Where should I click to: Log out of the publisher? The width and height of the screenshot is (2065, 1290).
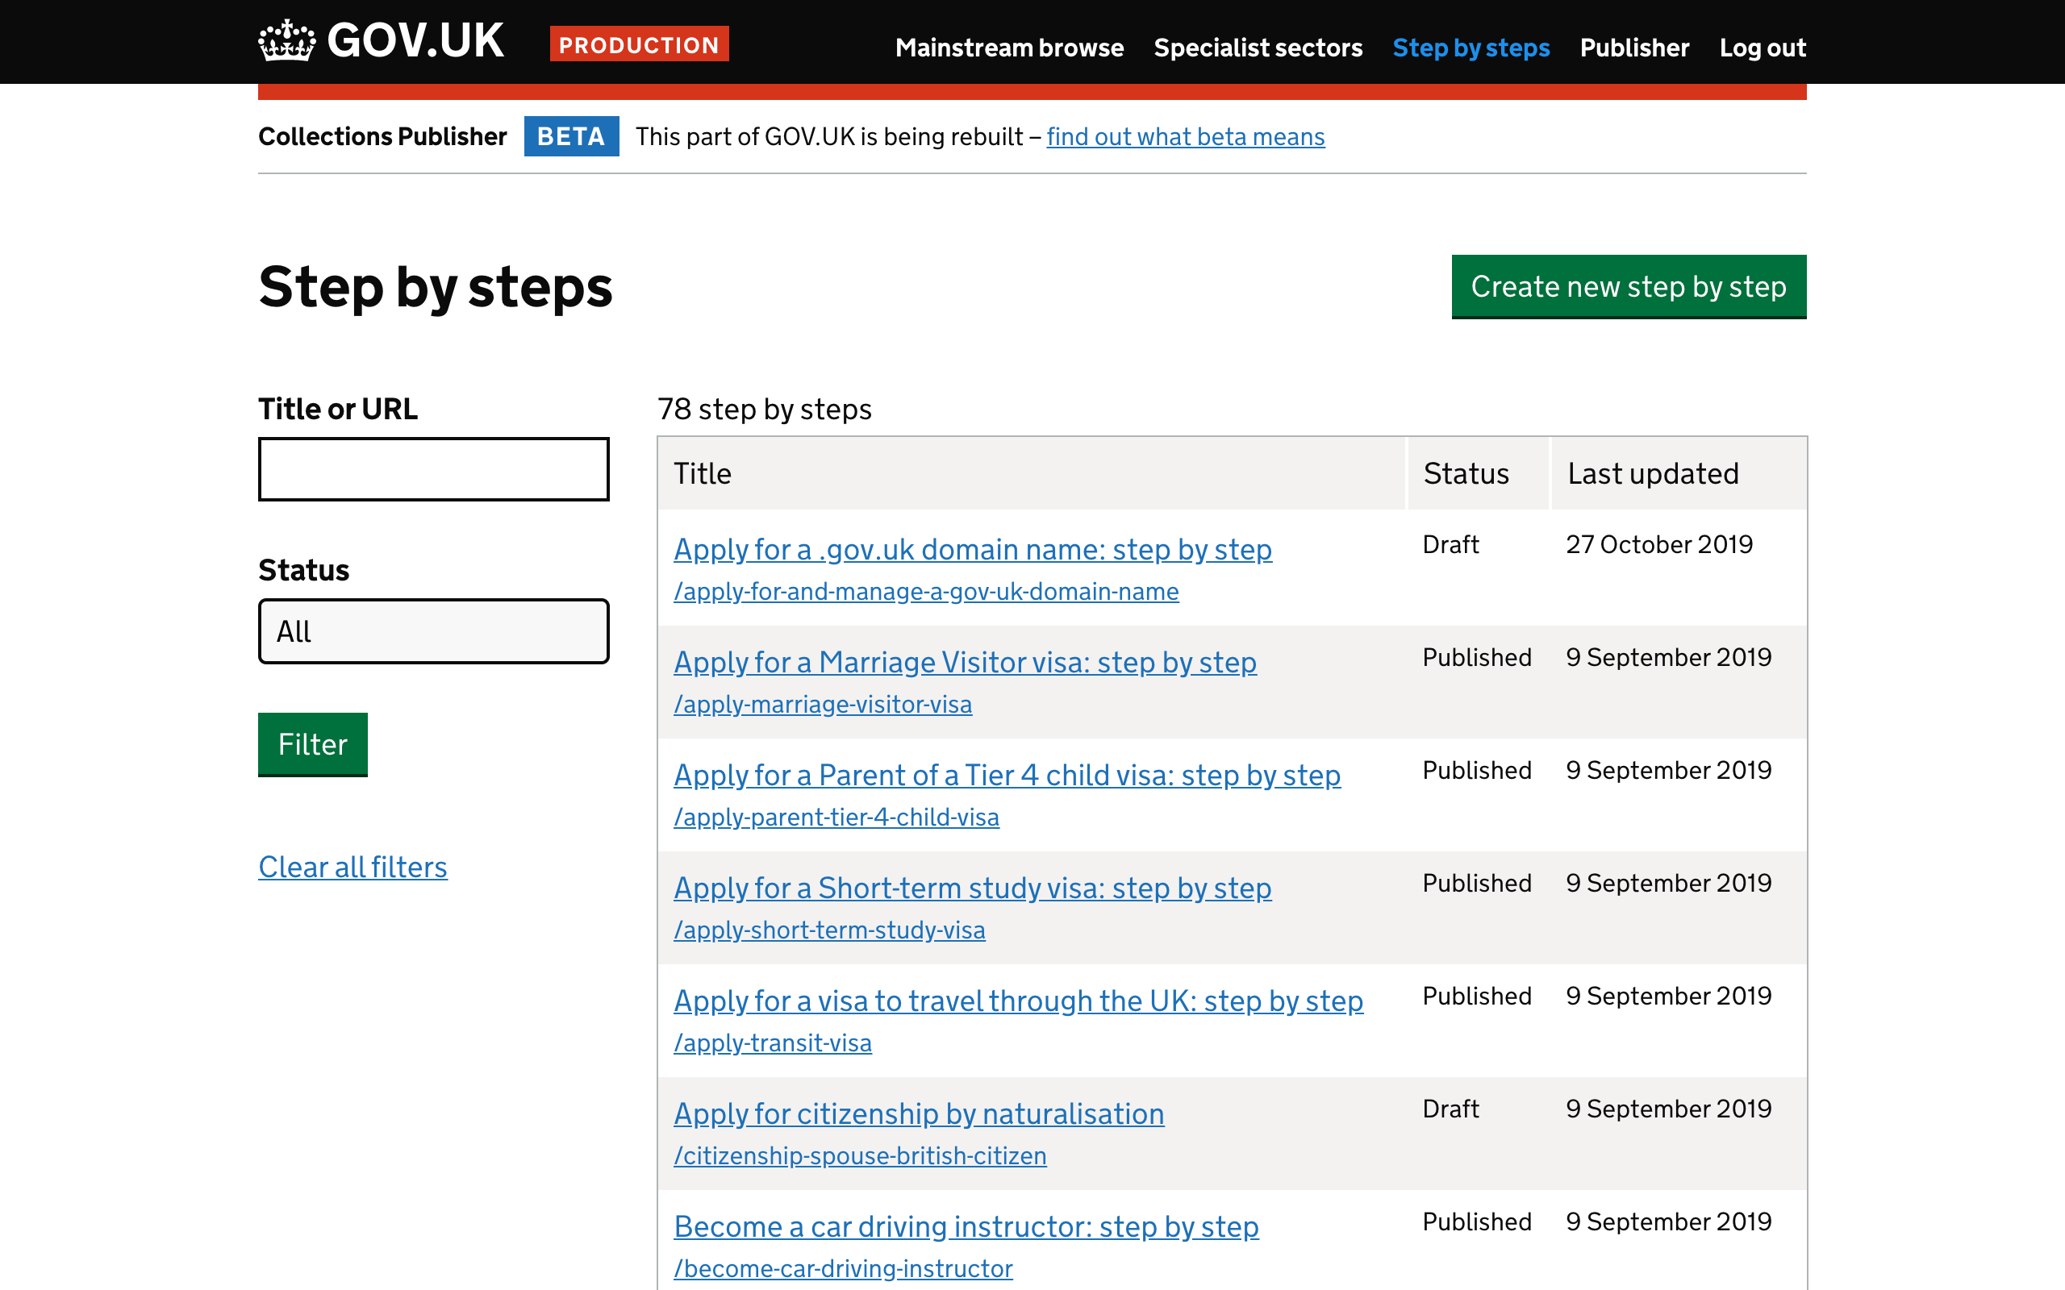[x=1762, y=48]
